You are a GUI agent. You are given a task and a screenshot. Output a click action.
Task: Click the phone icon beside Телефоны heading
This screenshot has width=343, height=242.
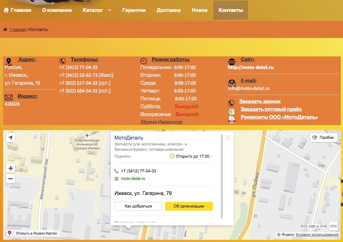tap(63, 61)
